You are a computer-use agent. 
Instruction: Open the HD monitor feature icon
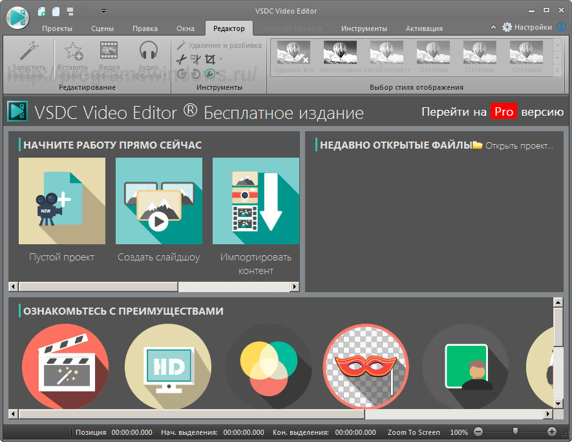pyautogui.click(x=168, y=366)
